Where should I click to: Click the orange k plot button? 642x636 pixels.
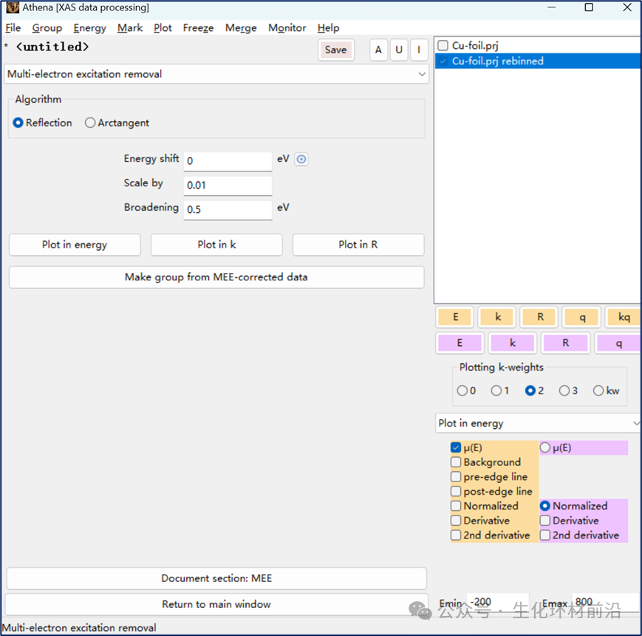click(x=498, y=317)
